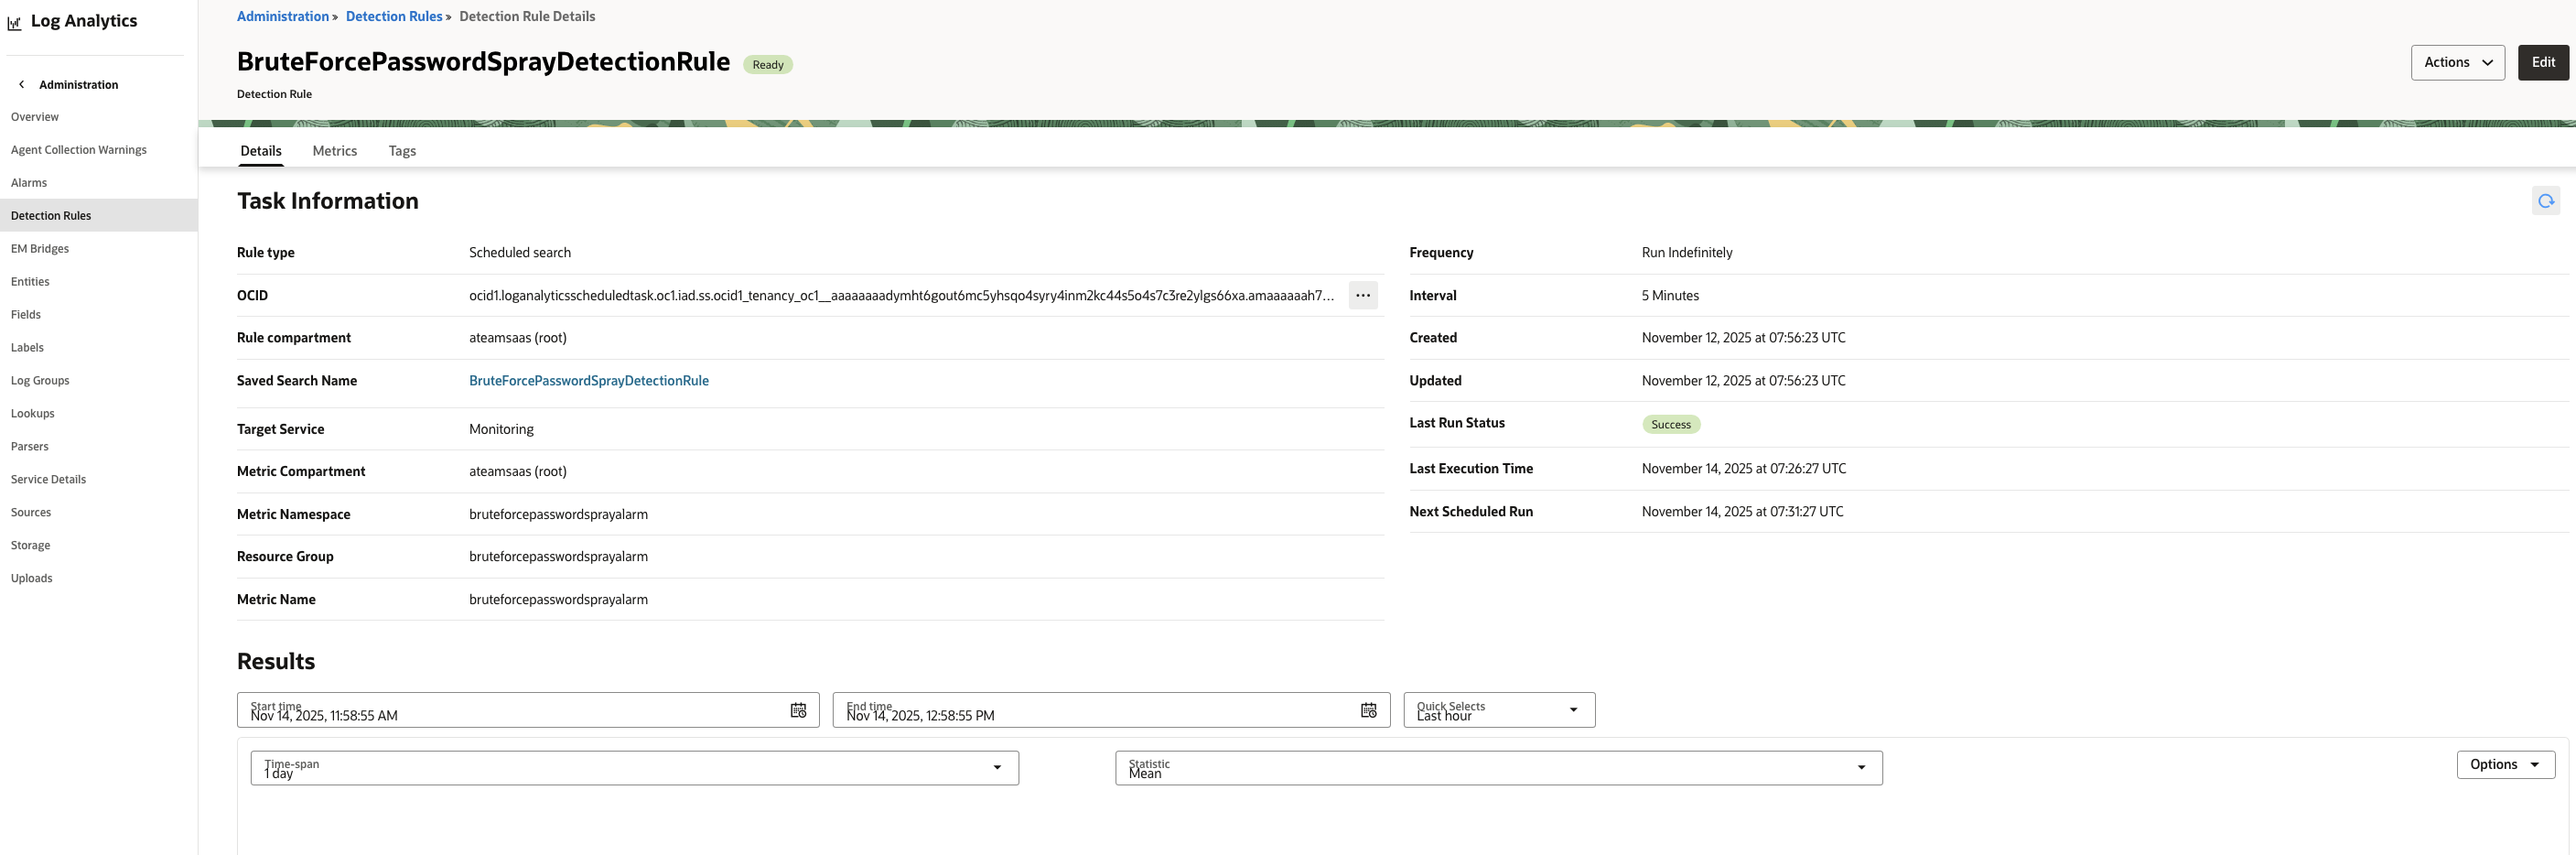
Task: Open Storage in the sidebar
Action: 30,546
